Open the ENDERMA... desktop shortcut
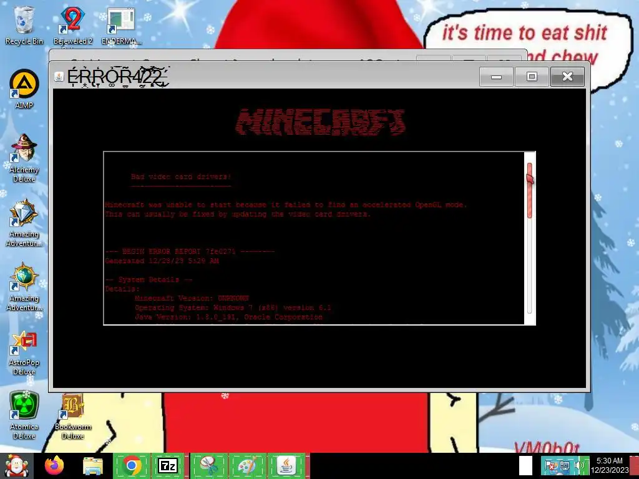 pos(121,25)
